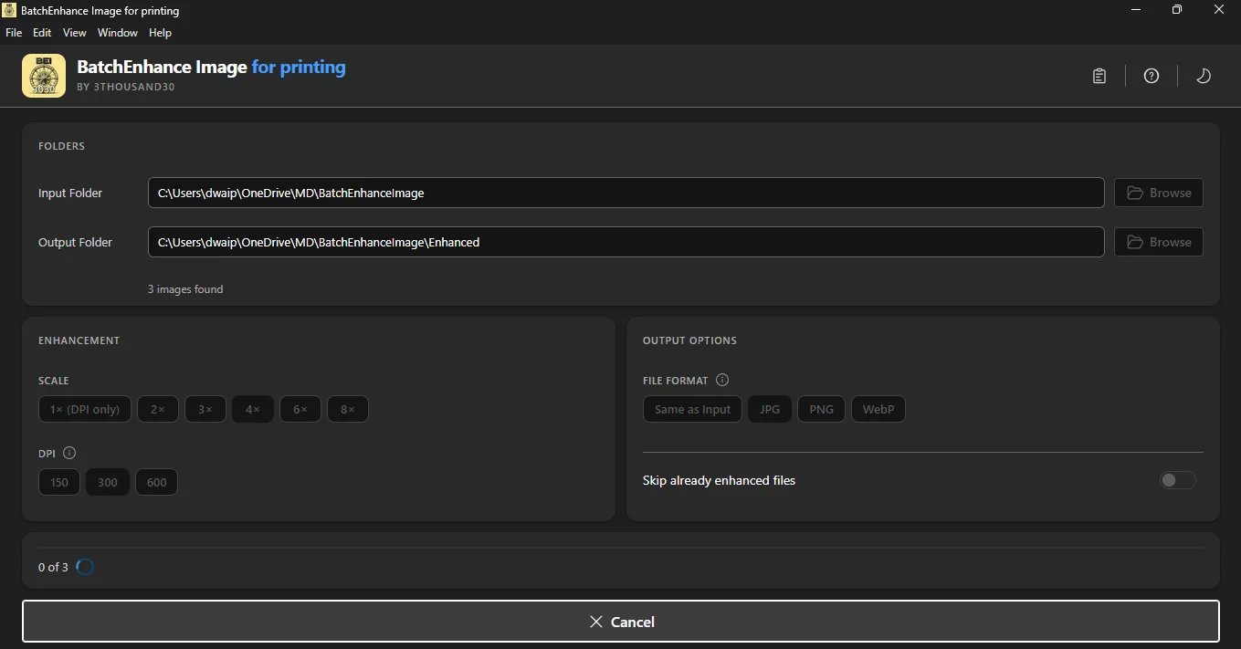Click the BatchEnhance app logo in the header
This screenshot has width=1241, height=649.
click(x=44, y=76)
